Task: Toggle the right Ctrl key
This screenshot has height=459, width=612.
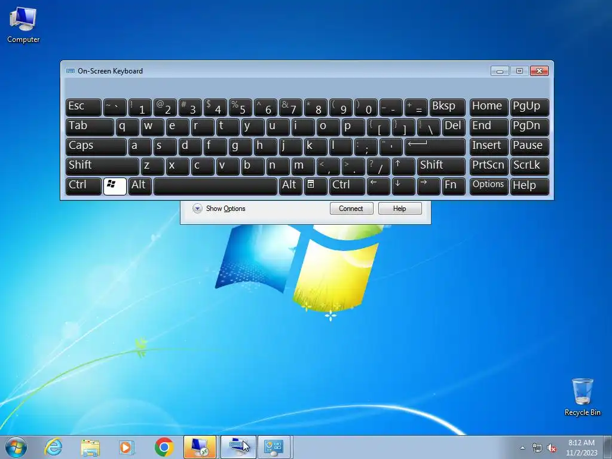Action: pyautogui.click(x=347, y=186)
